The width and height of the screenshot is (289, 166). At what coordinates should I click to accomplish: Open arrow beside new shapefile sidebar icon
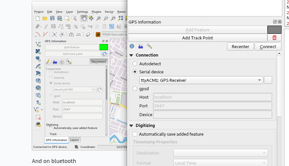tap(42, 110)
